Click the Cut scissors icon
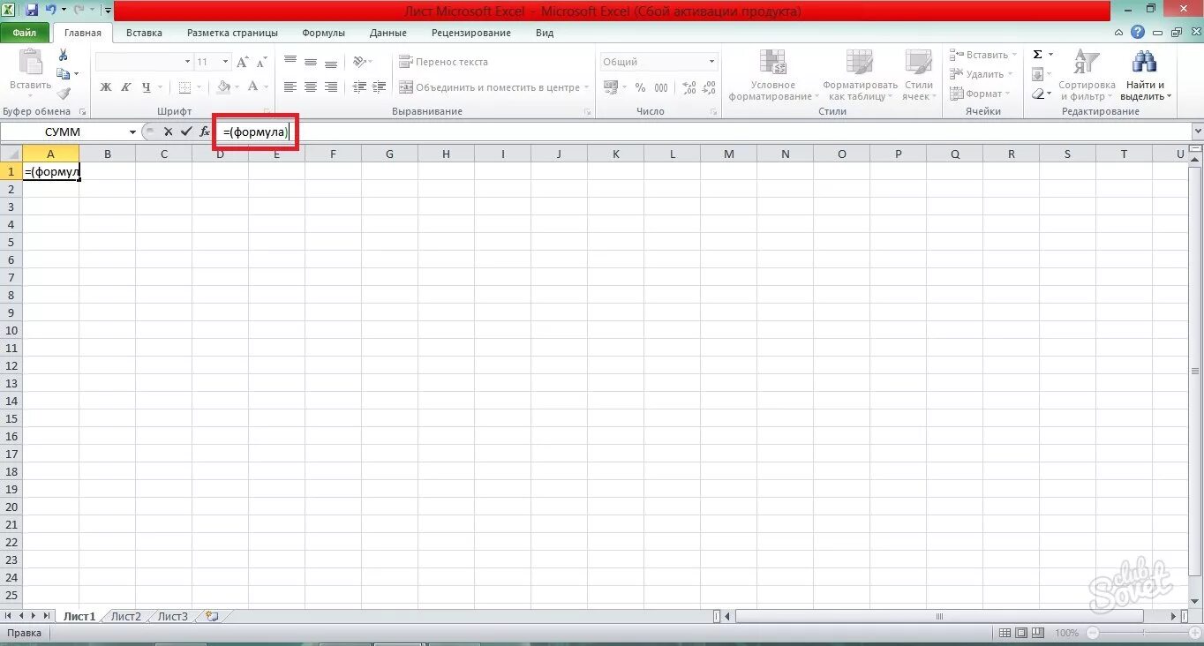Viewport: 1204px width, 646px height. 63,56
